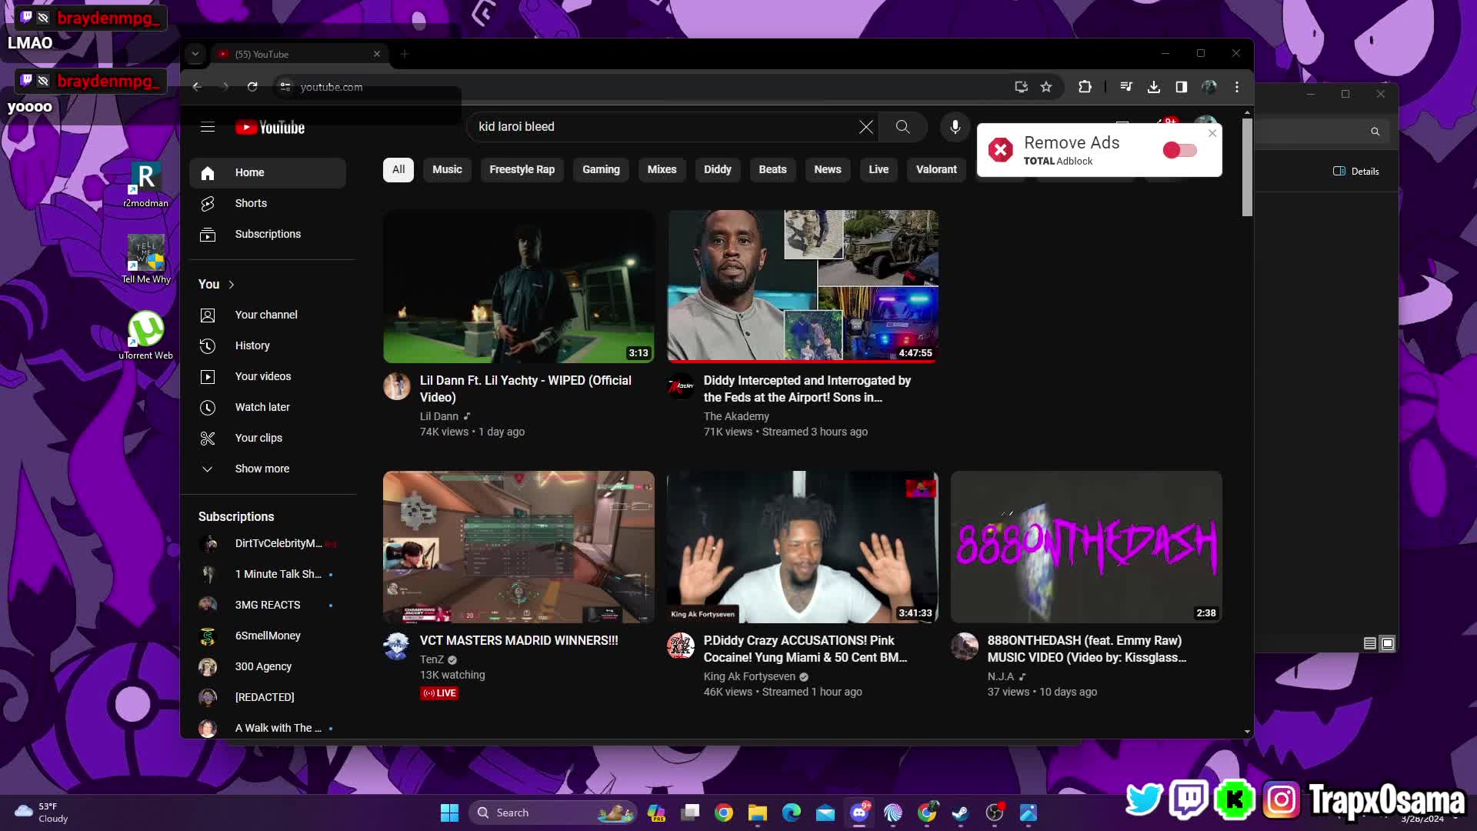Viewport: 1477px width, 831px height.
Task: Open OBS Studio from the taskbar
Action: pos(995,813)
